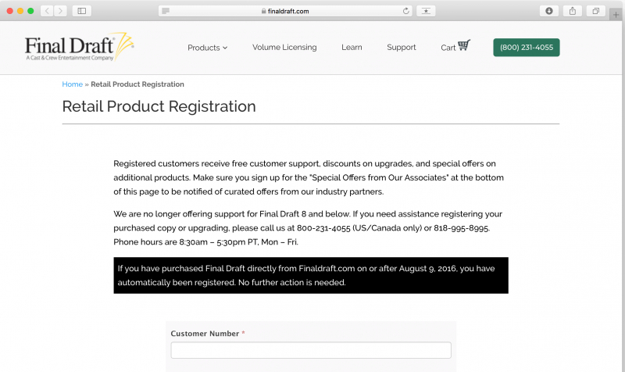Image resolution: width=625 pixels, height=372 pixels.
Task: Click the Reader view icon in address bar
Action: coord(166,11)
